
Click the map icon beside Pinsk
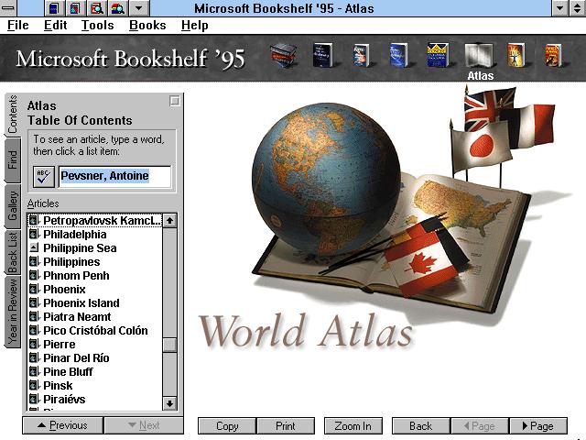point(34,385)
